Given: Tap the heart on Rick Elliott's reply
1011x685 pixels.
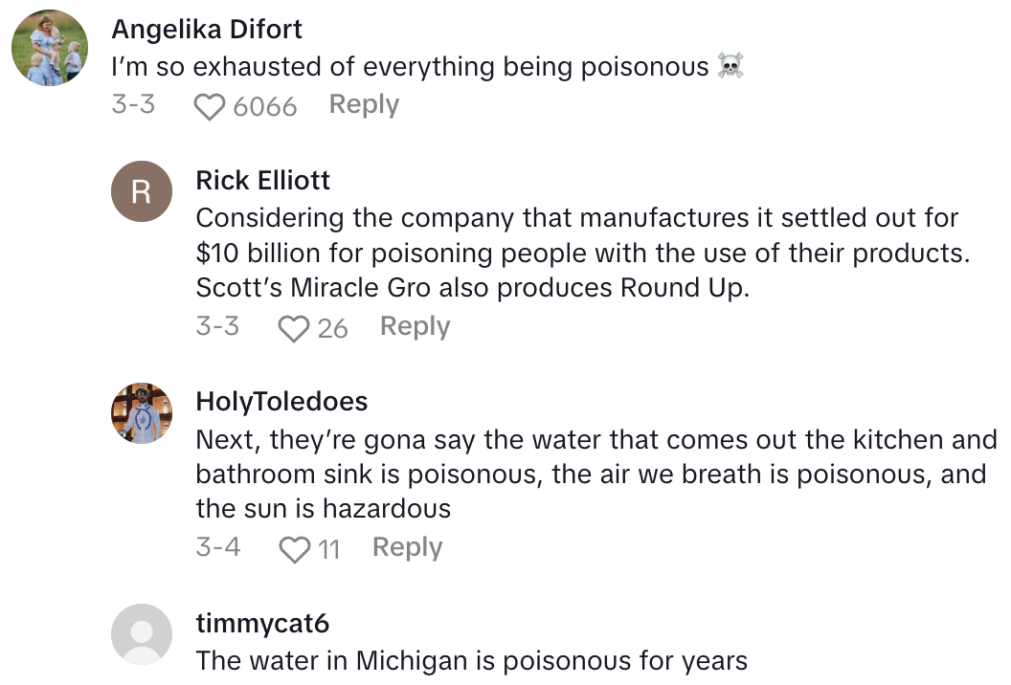Looking at the screenshot, I should click(x=293, y=328).
